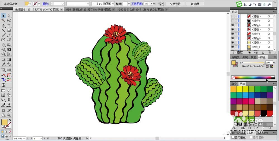Image resolution: width=279 pixels, height=141 pixels.
Task: Open the 渐变 panel tab
Action: pyautogui.click(x=234, y=84)
